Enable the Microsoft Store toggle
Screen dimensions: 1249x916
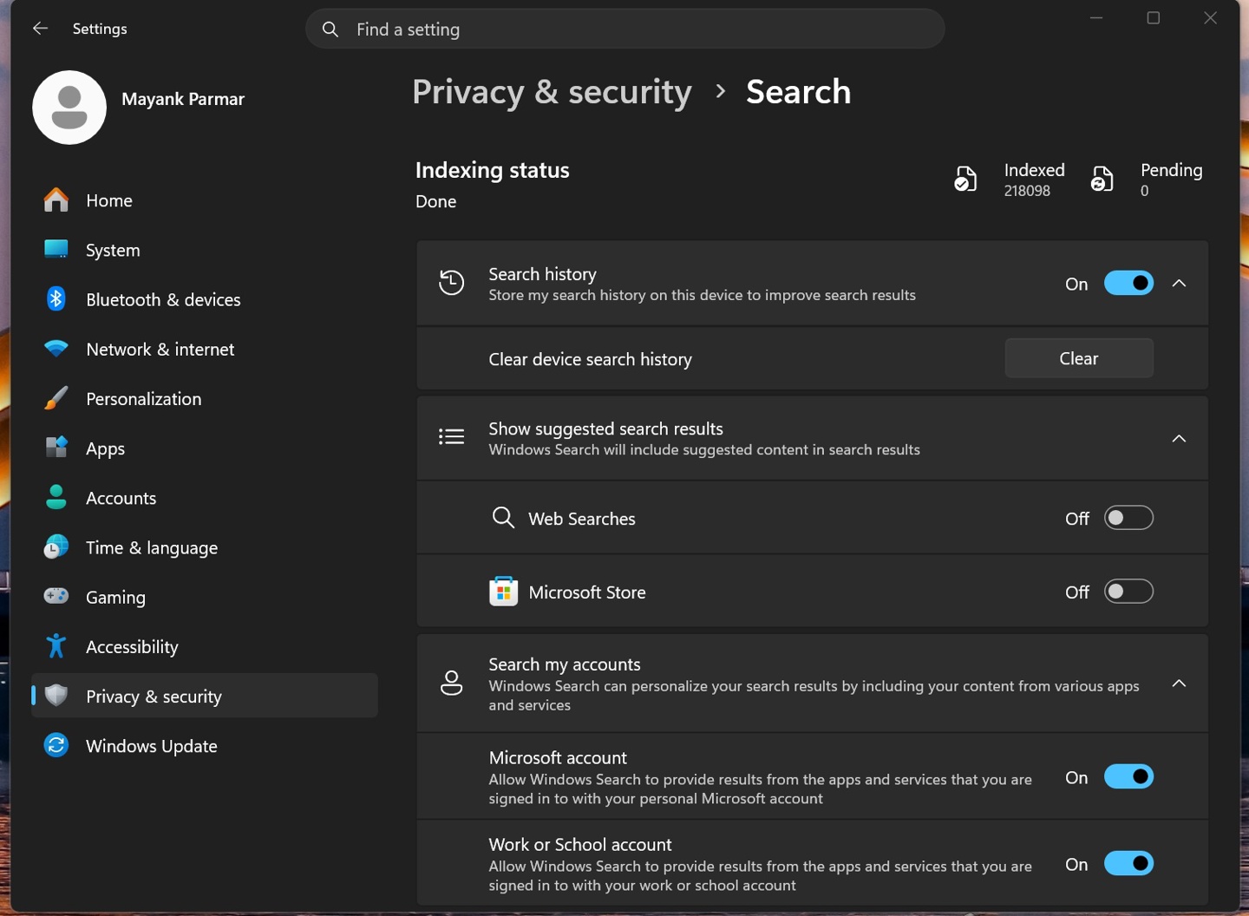(x=1128, y=592)
